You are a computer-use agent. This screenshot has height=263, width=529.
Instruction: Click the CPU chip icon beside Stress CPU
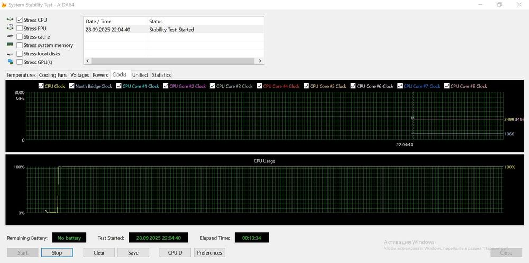[10, 20]
